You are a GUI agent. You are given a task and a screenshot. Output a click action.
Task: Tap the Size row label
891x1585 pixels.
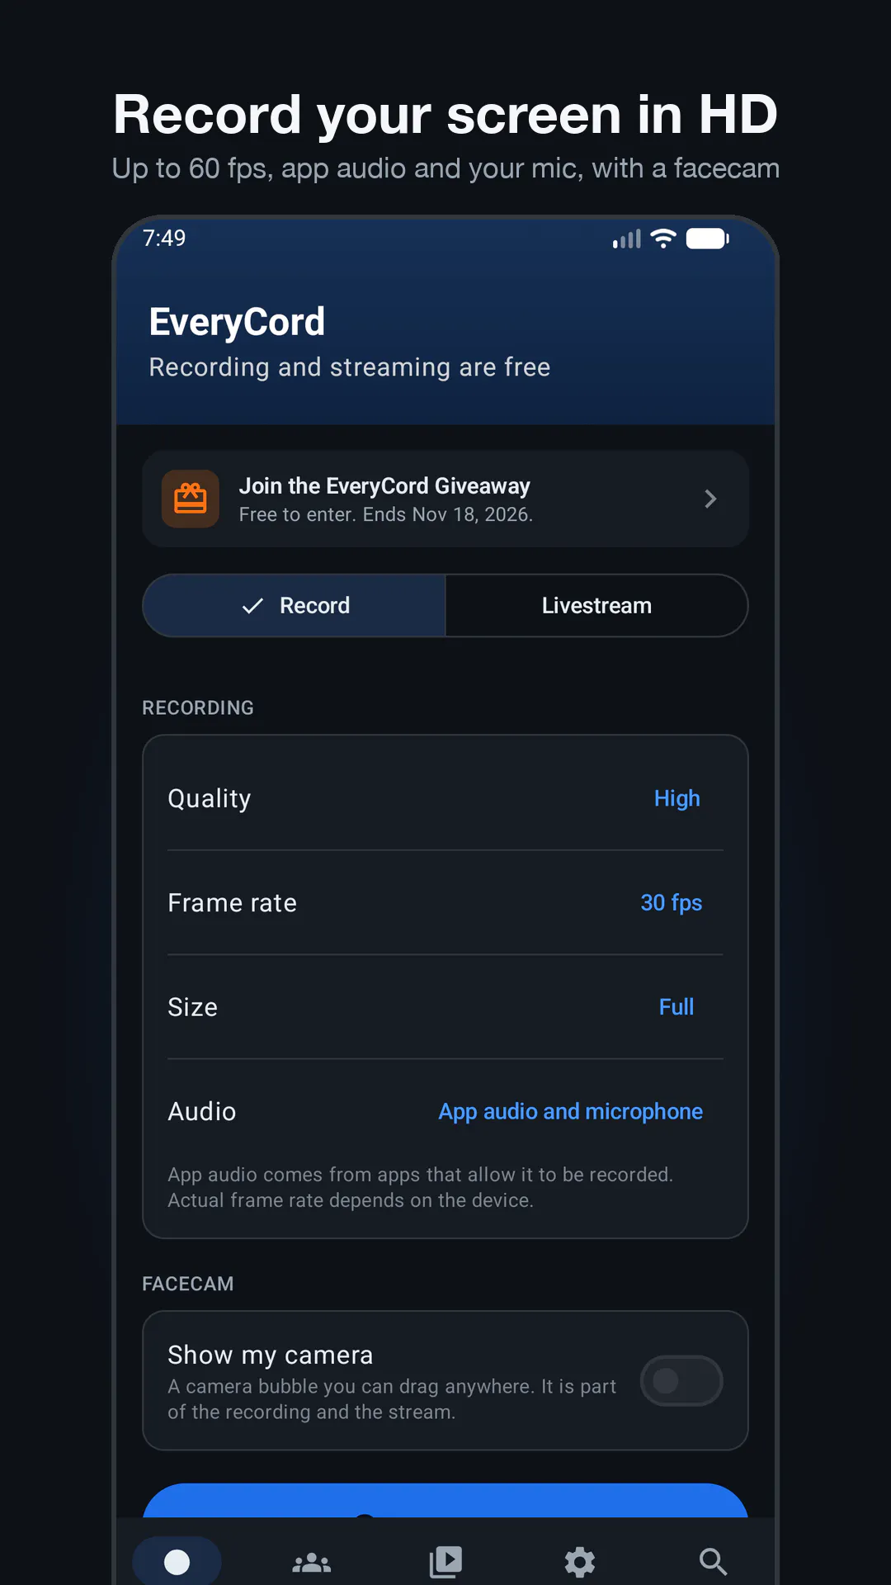[x=192, y=1007]
